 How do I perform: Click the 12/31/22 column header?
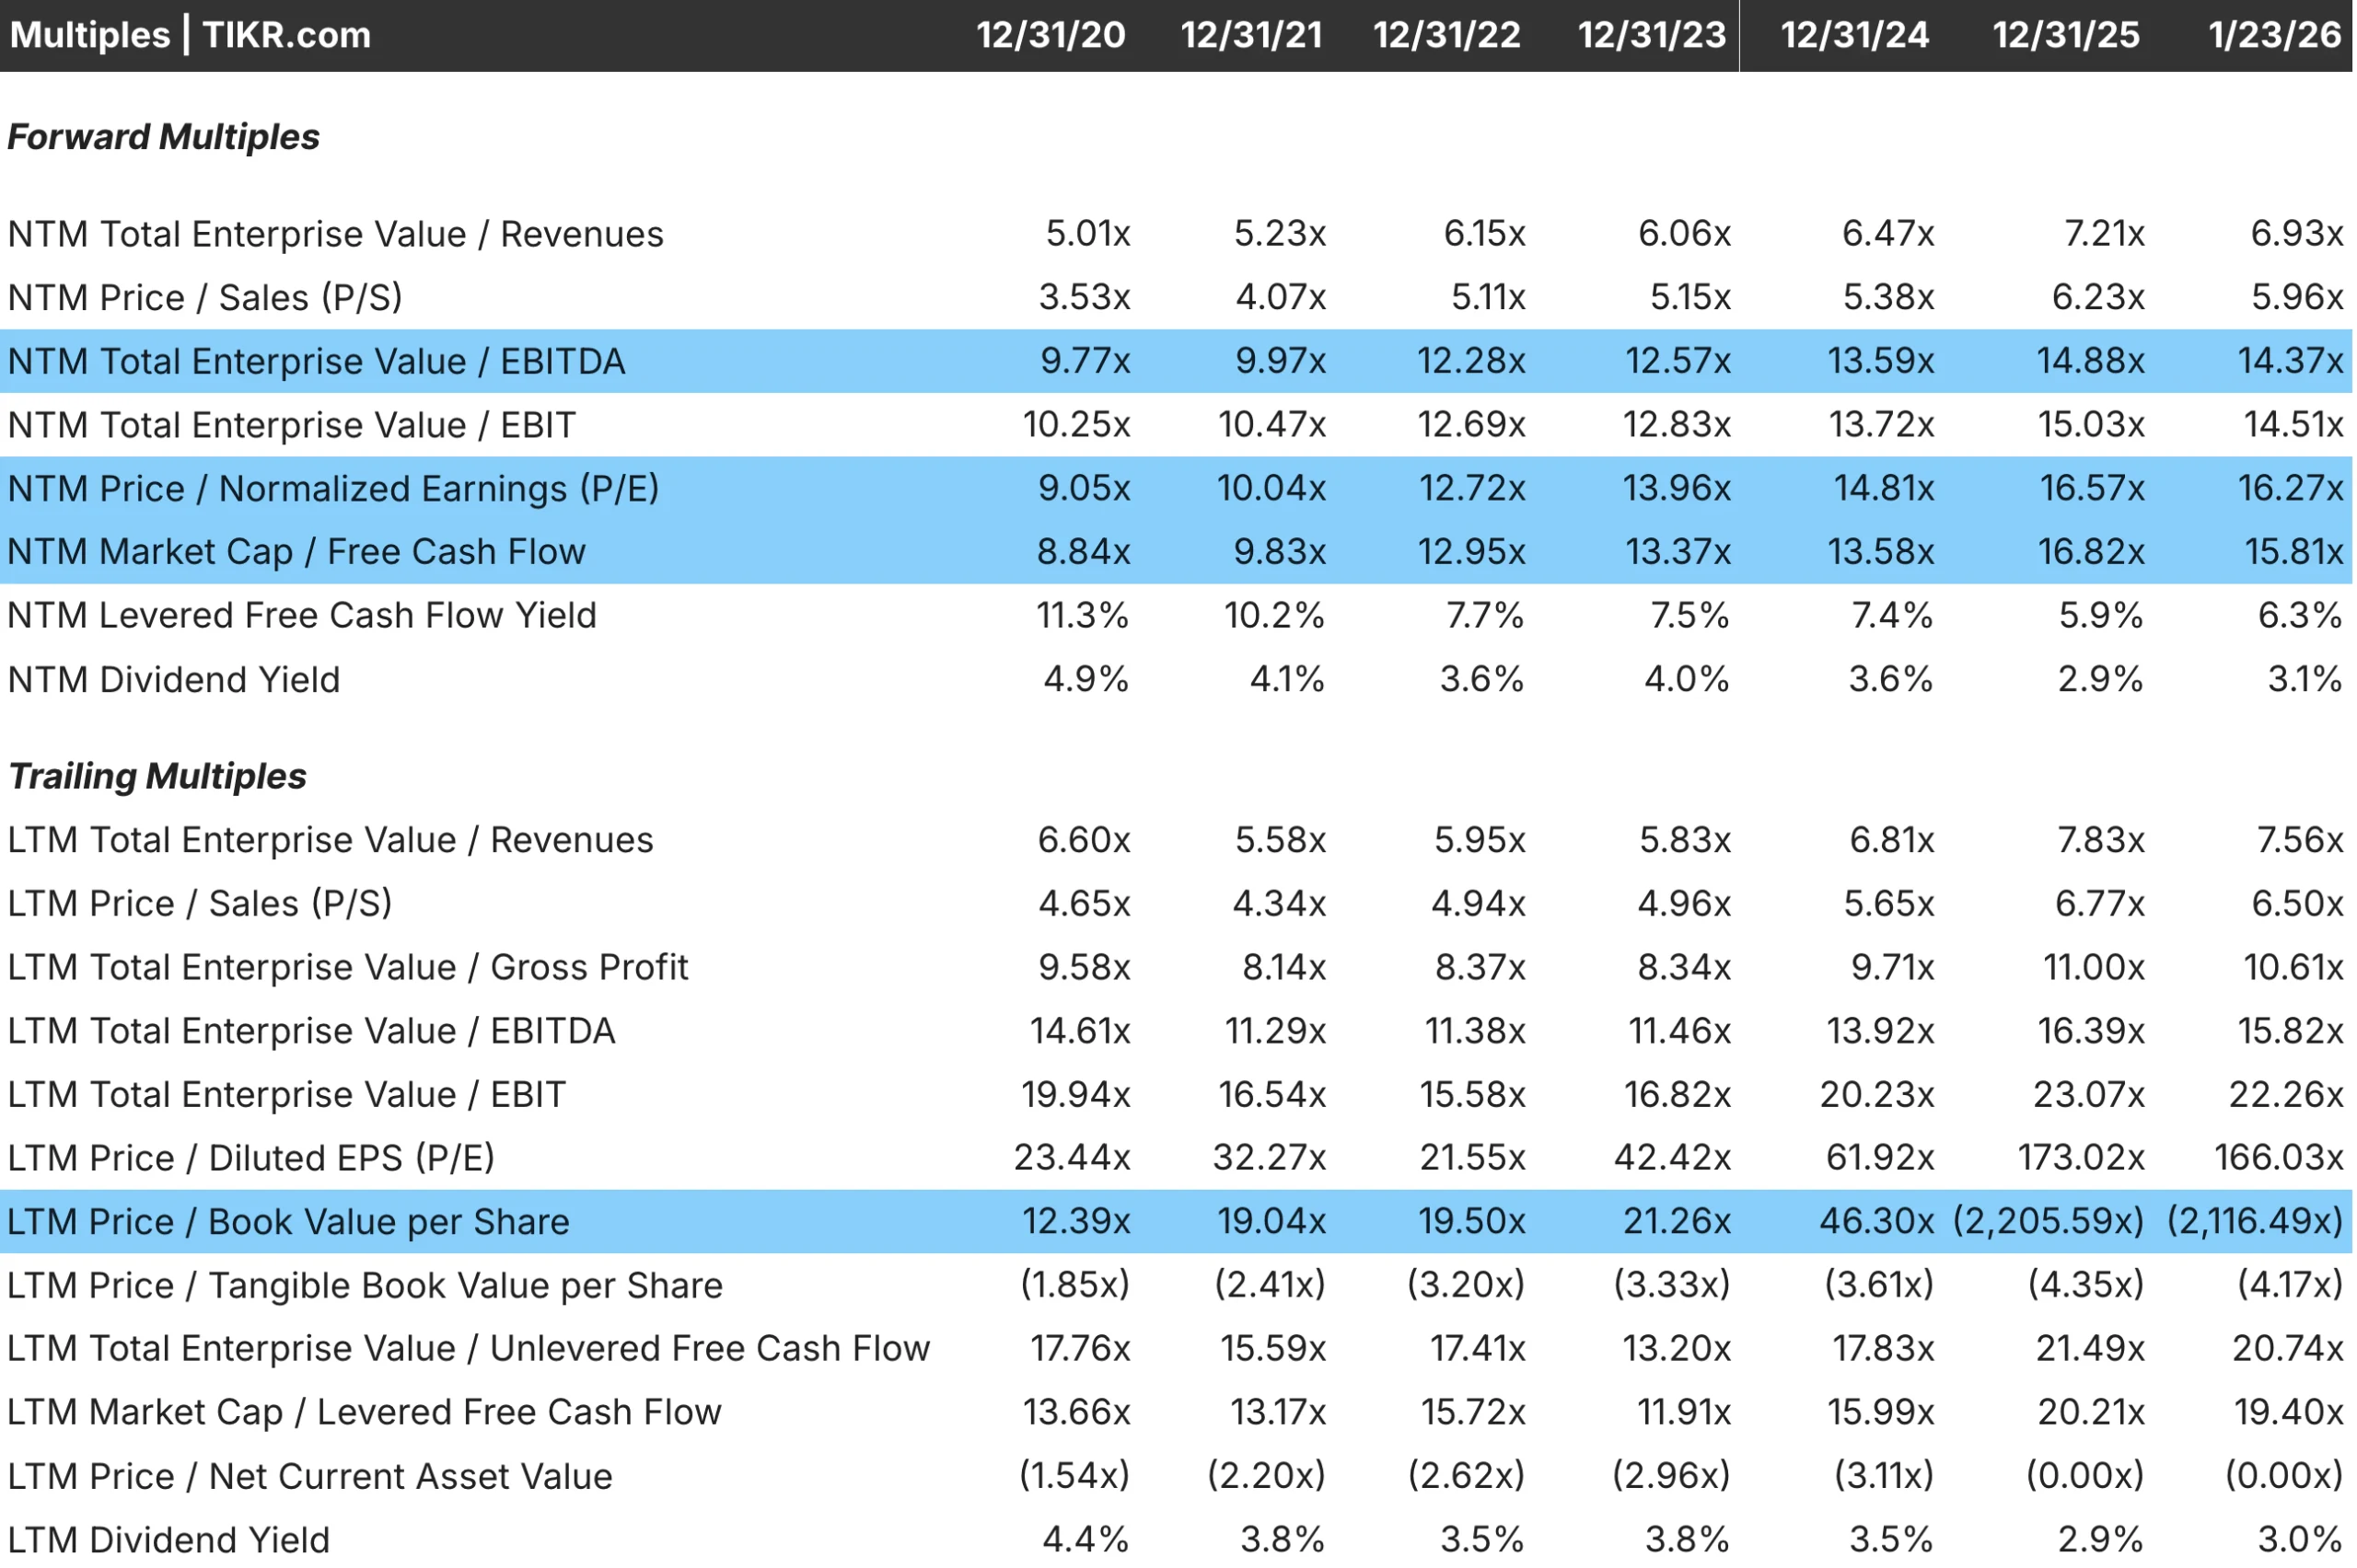[x=1446, y=34]
